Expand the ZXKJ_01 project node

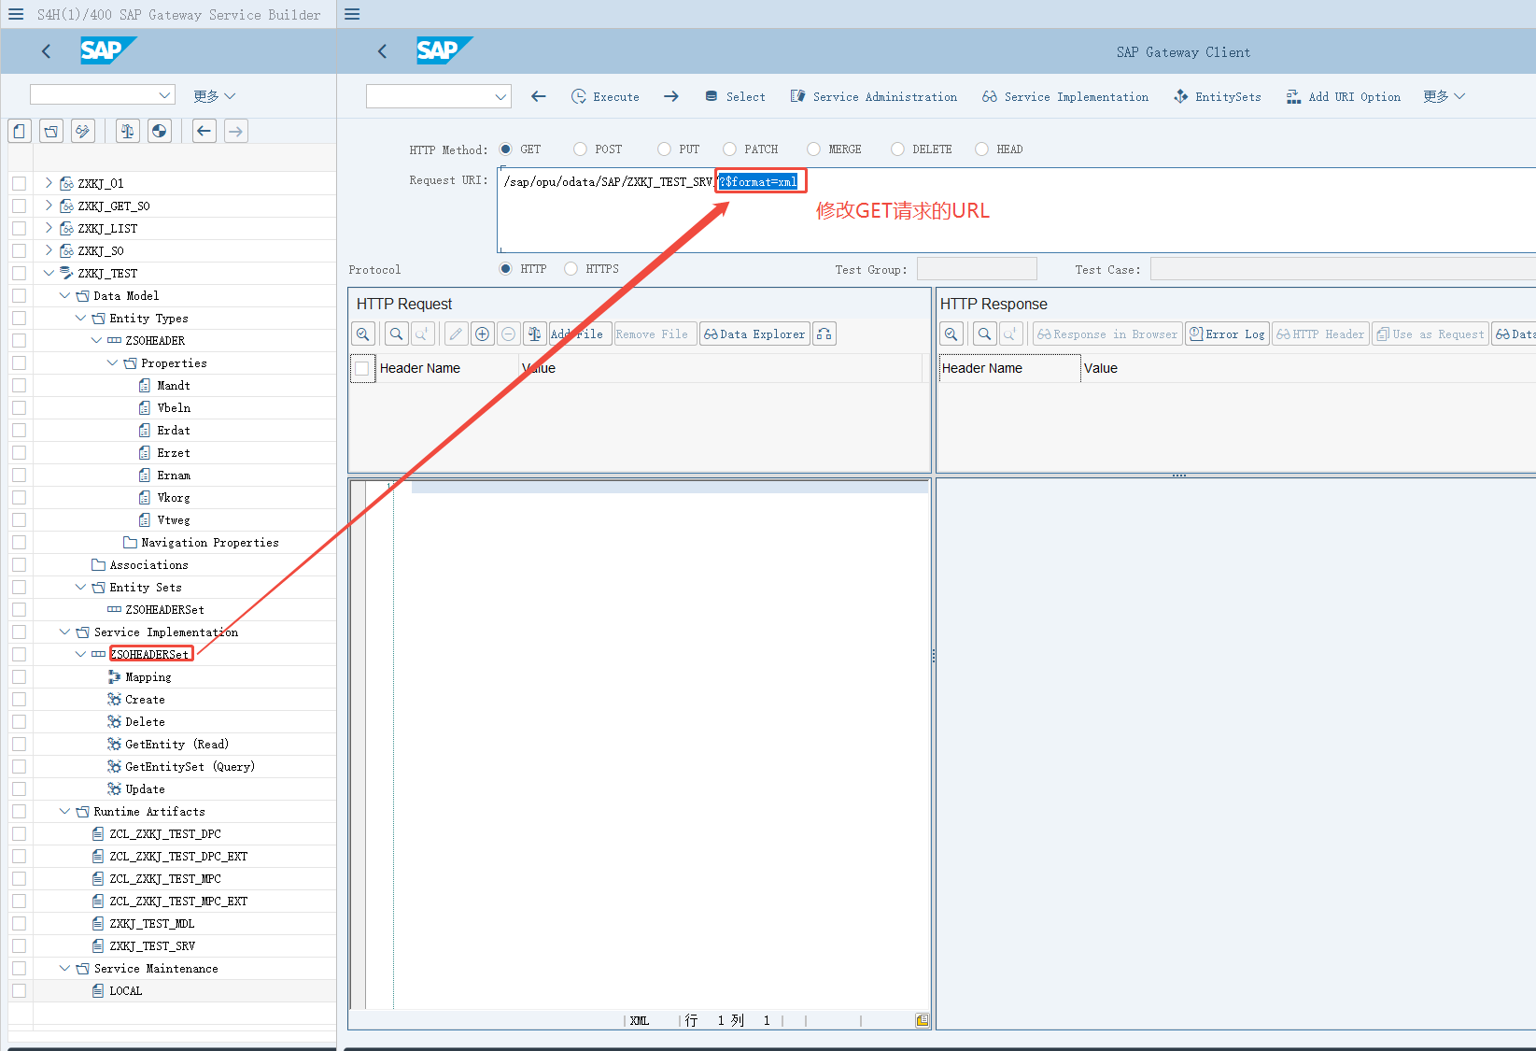tap(49, 183)
